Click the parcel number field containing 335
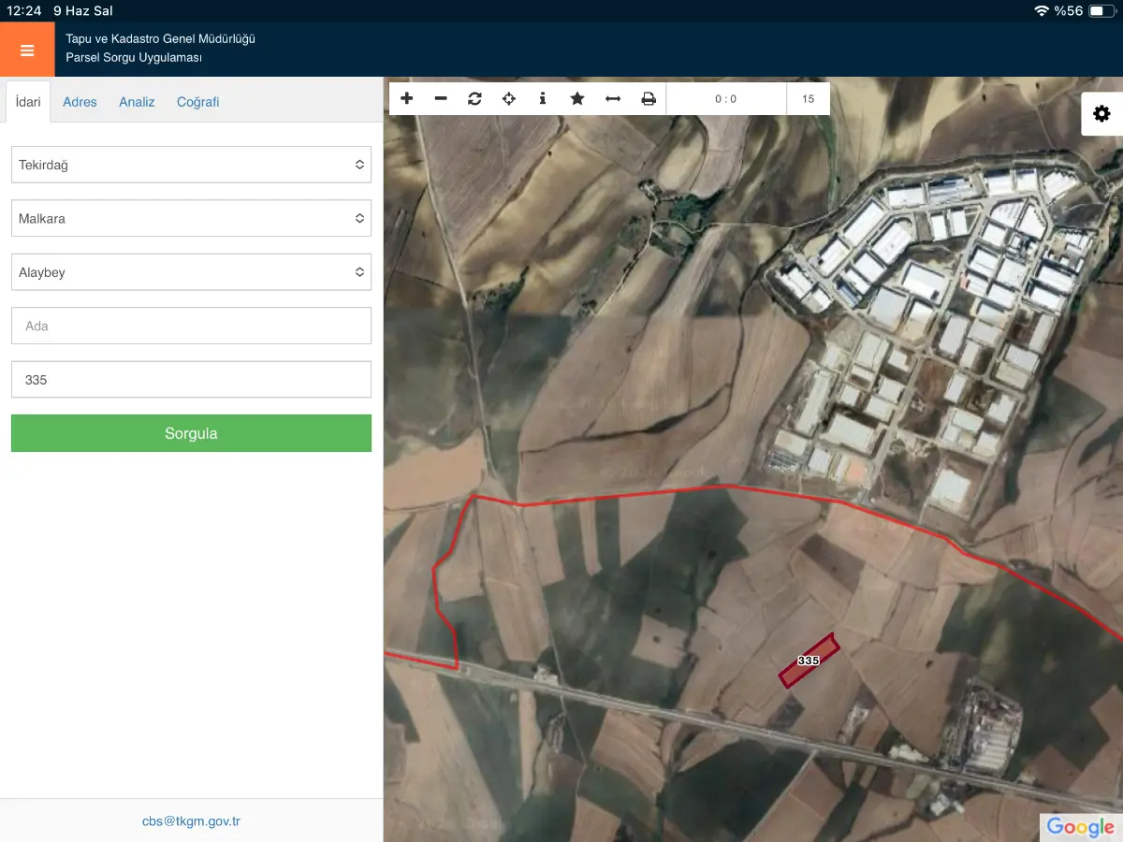 tap(191, 380)
